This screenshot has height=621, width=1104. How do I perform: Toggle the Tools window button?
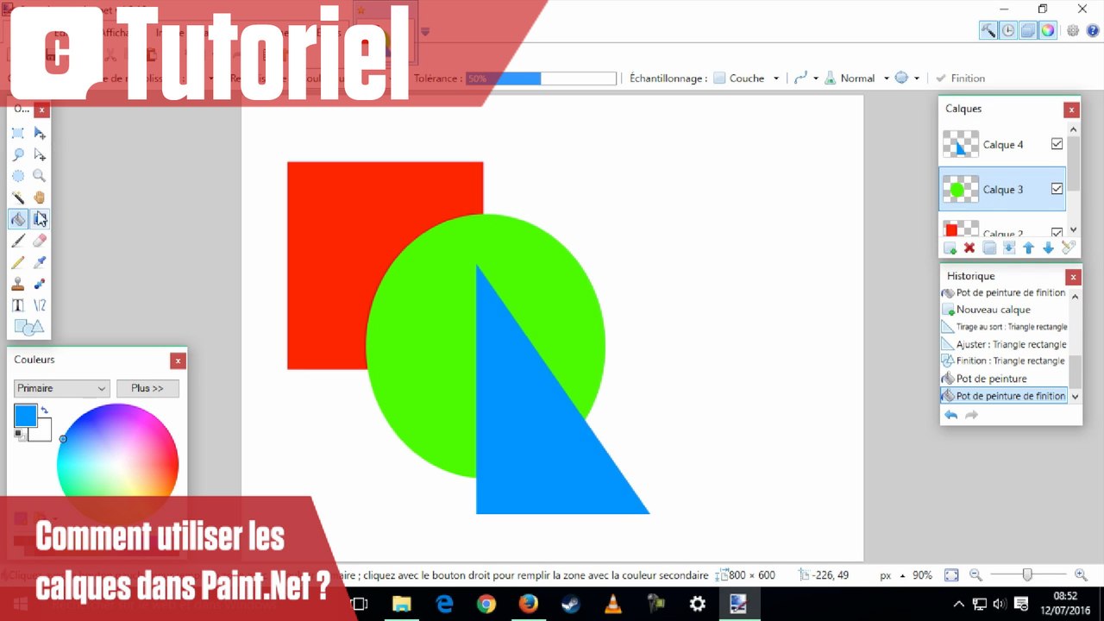(x=988, y=30)
